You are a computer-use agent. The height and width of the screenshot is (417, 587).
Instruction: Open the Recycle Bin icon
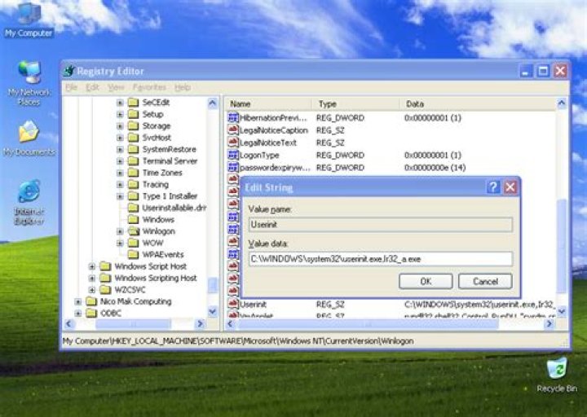557,369
